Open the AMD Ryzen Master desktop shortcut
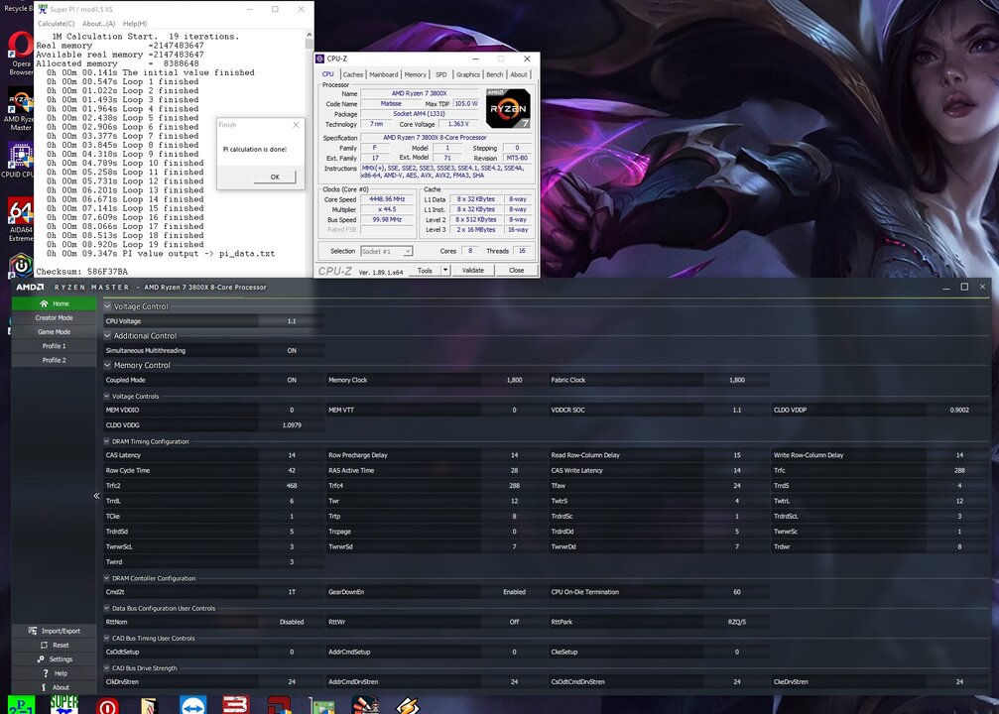Image resolution: width=999 pixels, height=714 pixels. click(21, 109)
